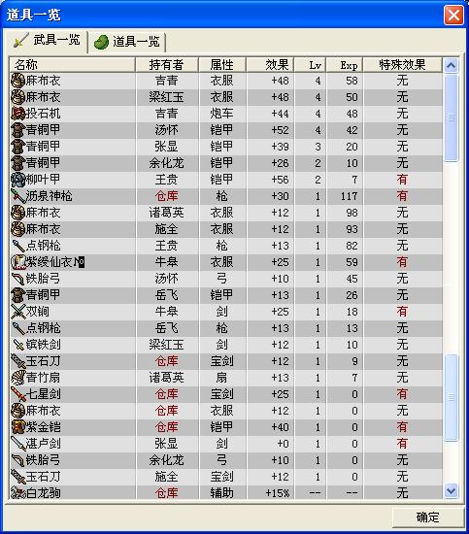Click the lower vertical scrollbar thumb
This screenshot has height=534, width=469.
[451, 397]
